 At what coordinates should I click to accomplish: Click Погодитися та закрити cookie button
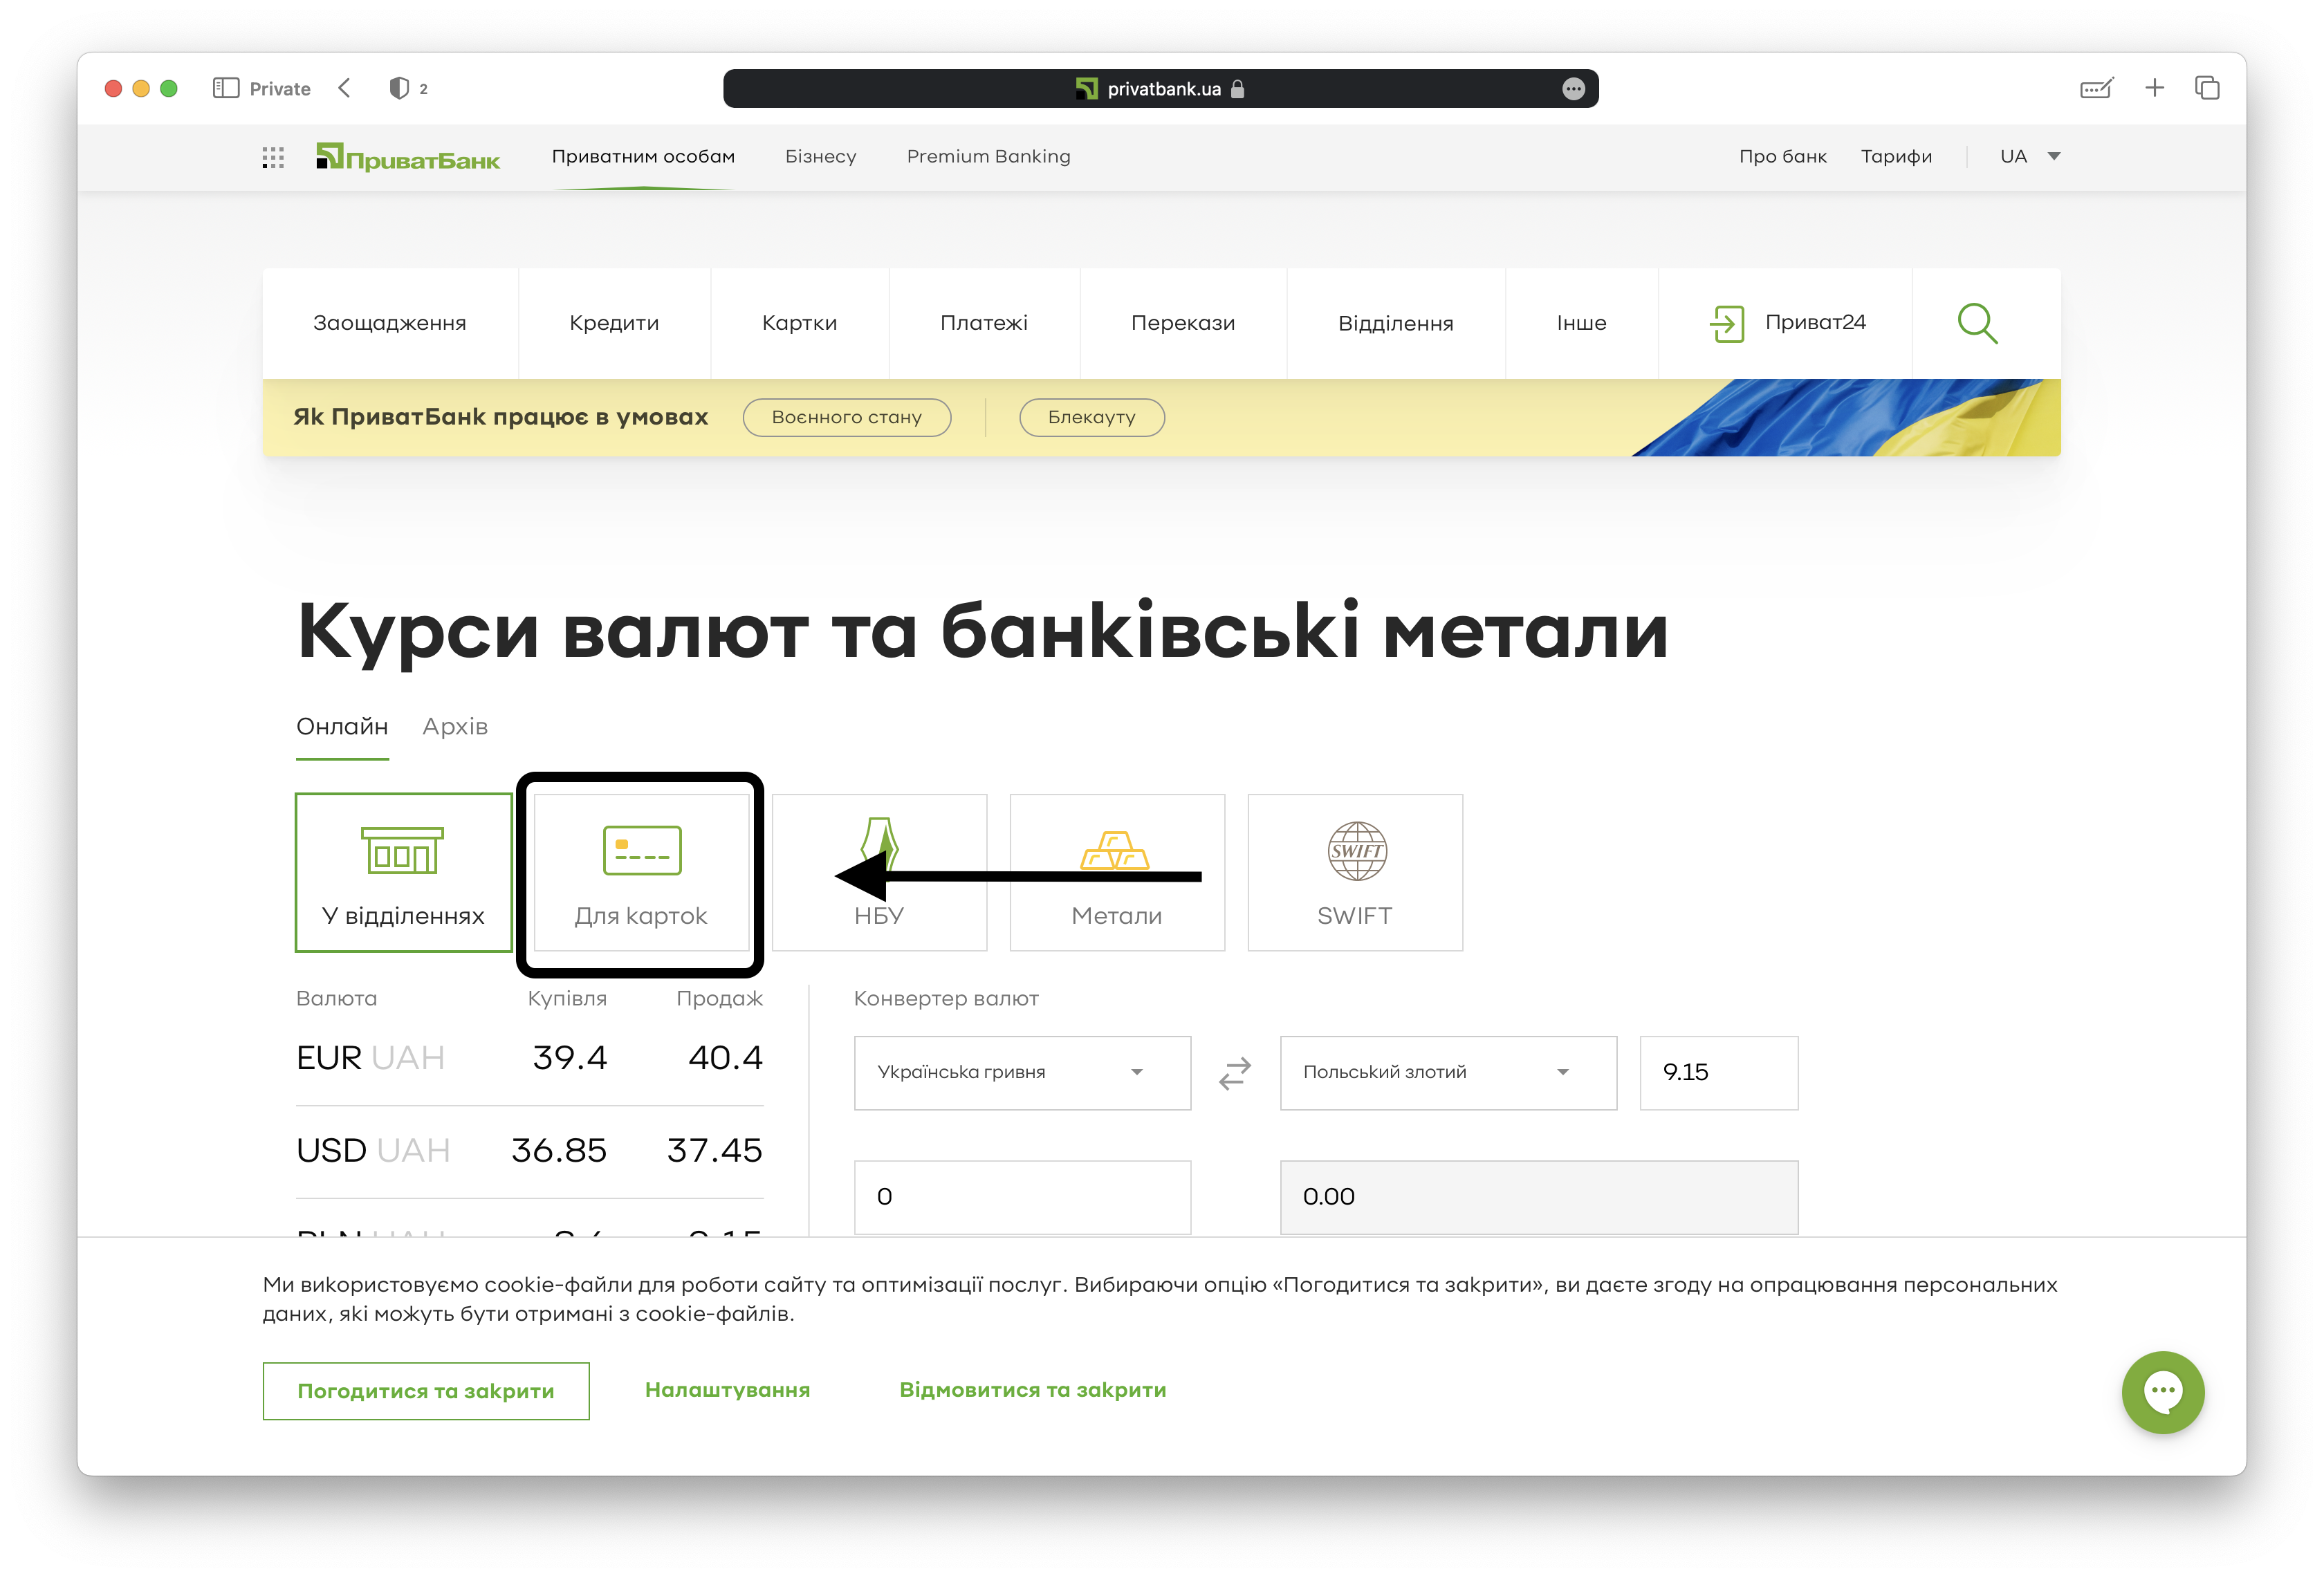click(426, 1390)
